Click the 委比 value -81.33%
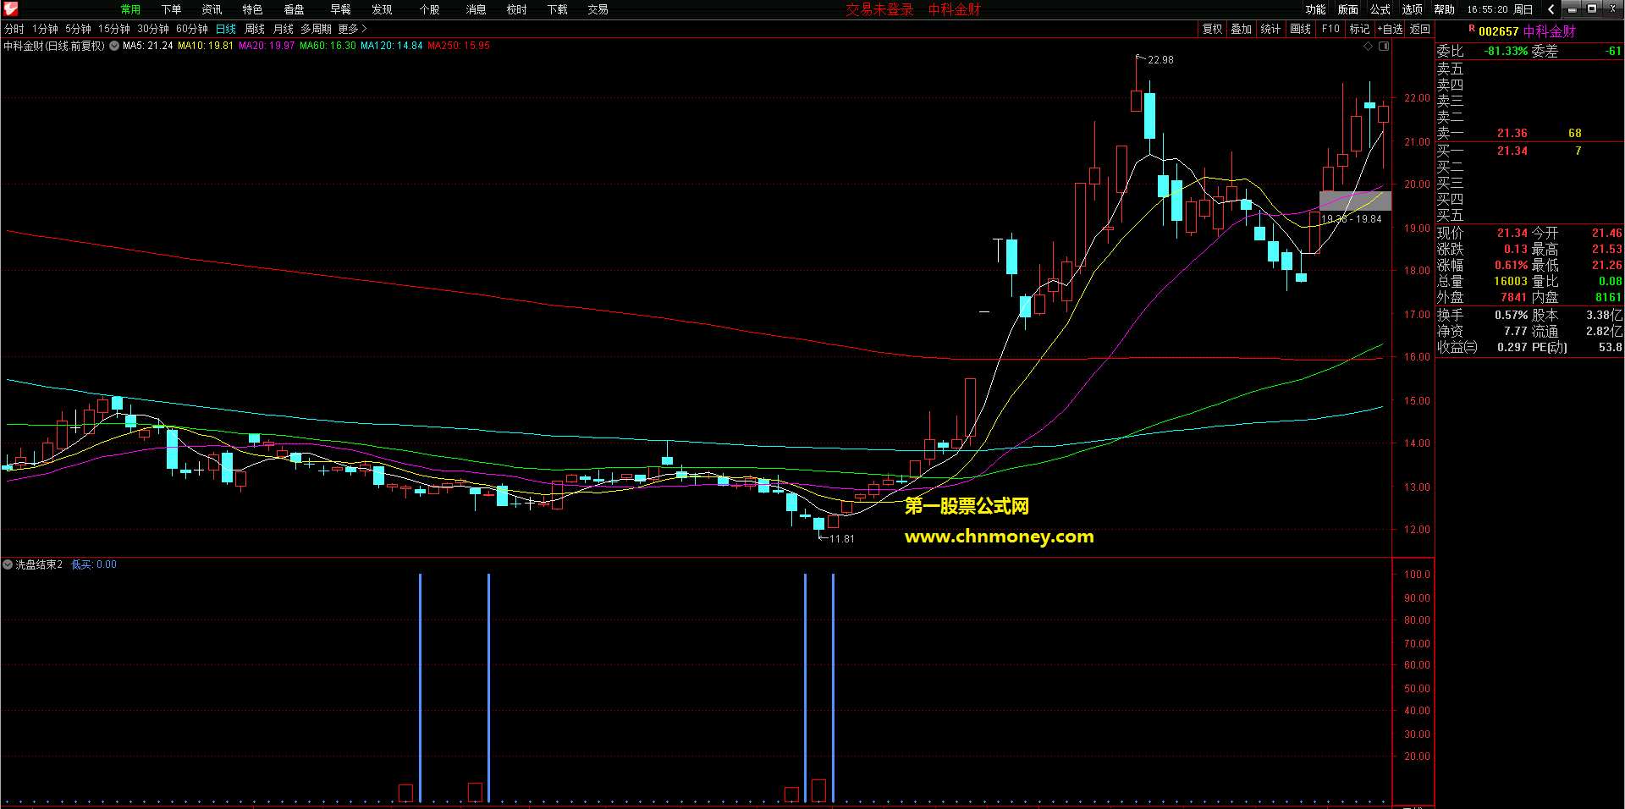 [x=1506, y=51]
